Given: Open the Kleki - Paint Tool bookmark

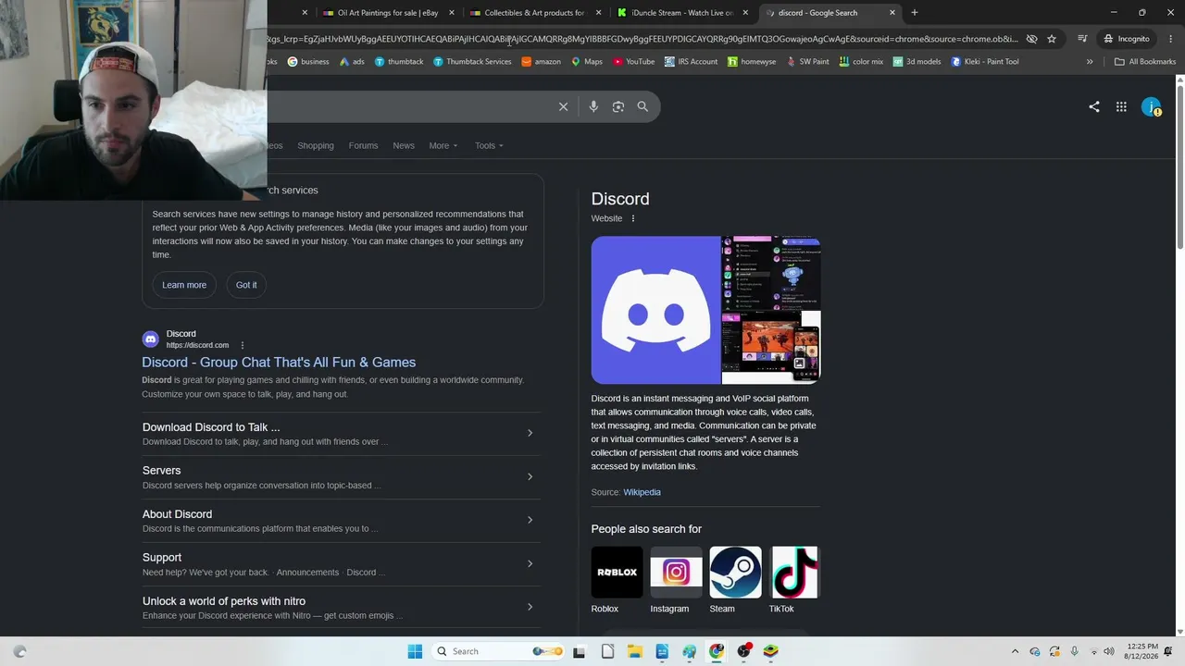Looking at the screenshot, I should [985, 62].
